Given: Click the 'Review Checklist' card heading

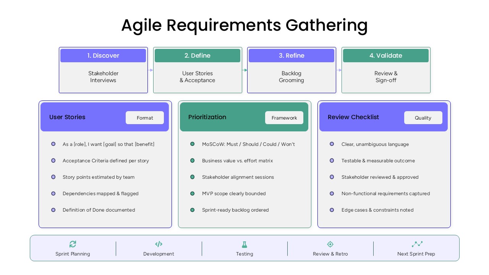Looking at the screenshot, I should pos(353,117).
